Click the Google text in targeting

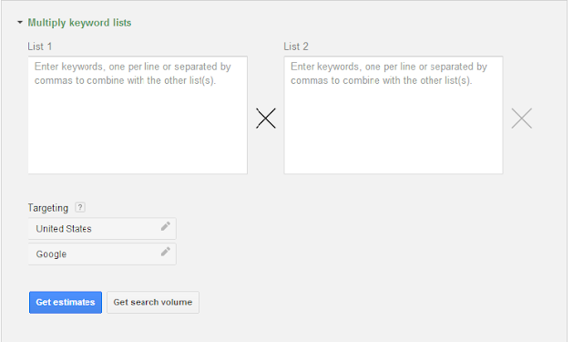(51, 254)
